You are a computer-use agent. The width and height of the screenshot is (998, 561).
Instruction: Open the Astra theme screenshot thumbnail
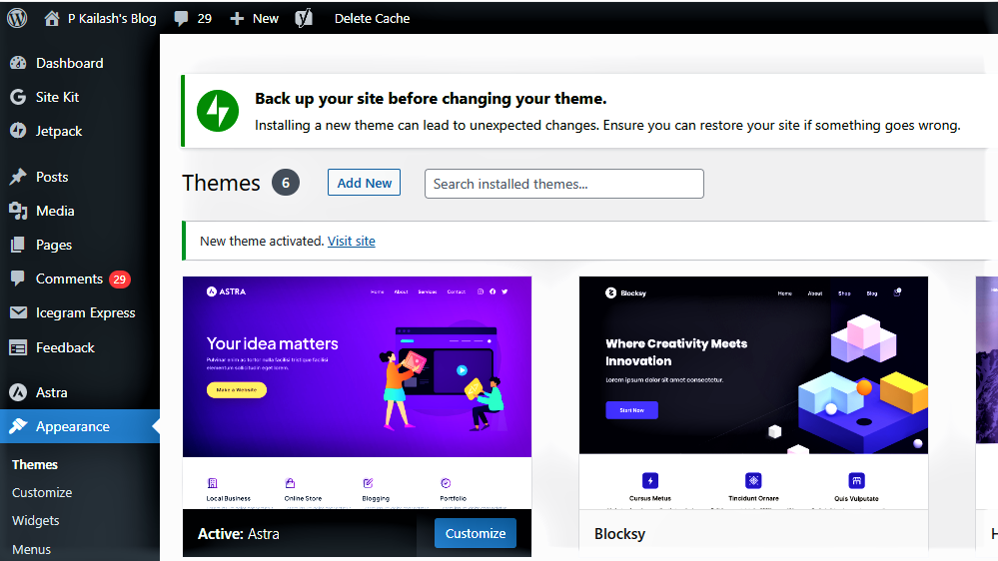357,392
